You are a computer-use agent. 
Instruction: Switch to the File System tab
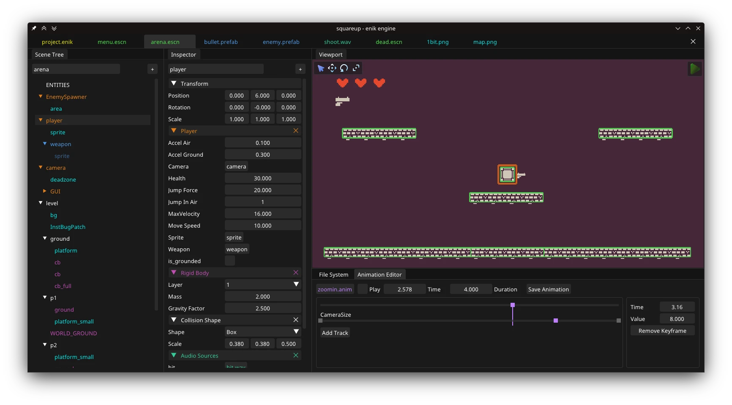pyautogui.click(x=333, y=275)
